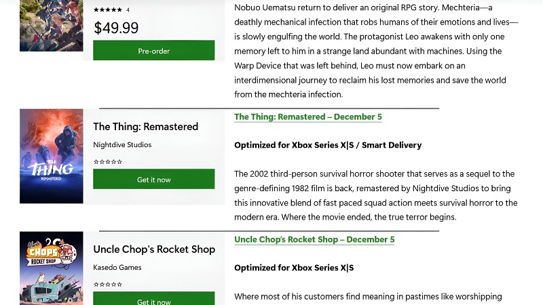Select Uncle Chop's Rocket Shop card title
The width and height of the screenshot is (543, 305).
pyautogui.click(x=154, y=249)
